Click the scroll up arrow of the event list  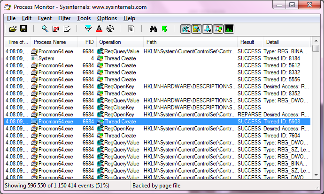316,40
